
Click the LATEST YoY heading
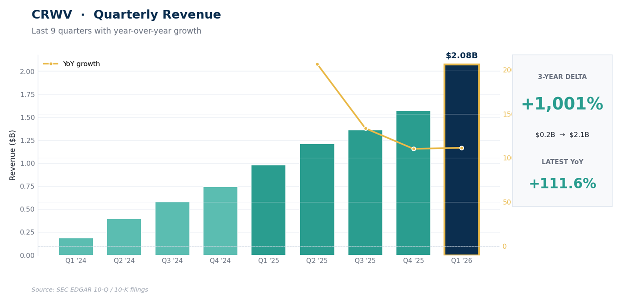click(x=562, y=162)
